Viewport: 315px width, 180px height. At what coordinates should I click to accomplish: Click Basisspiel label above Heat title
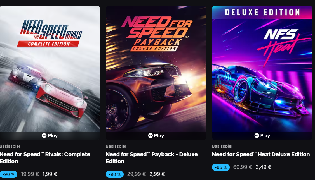222,146
